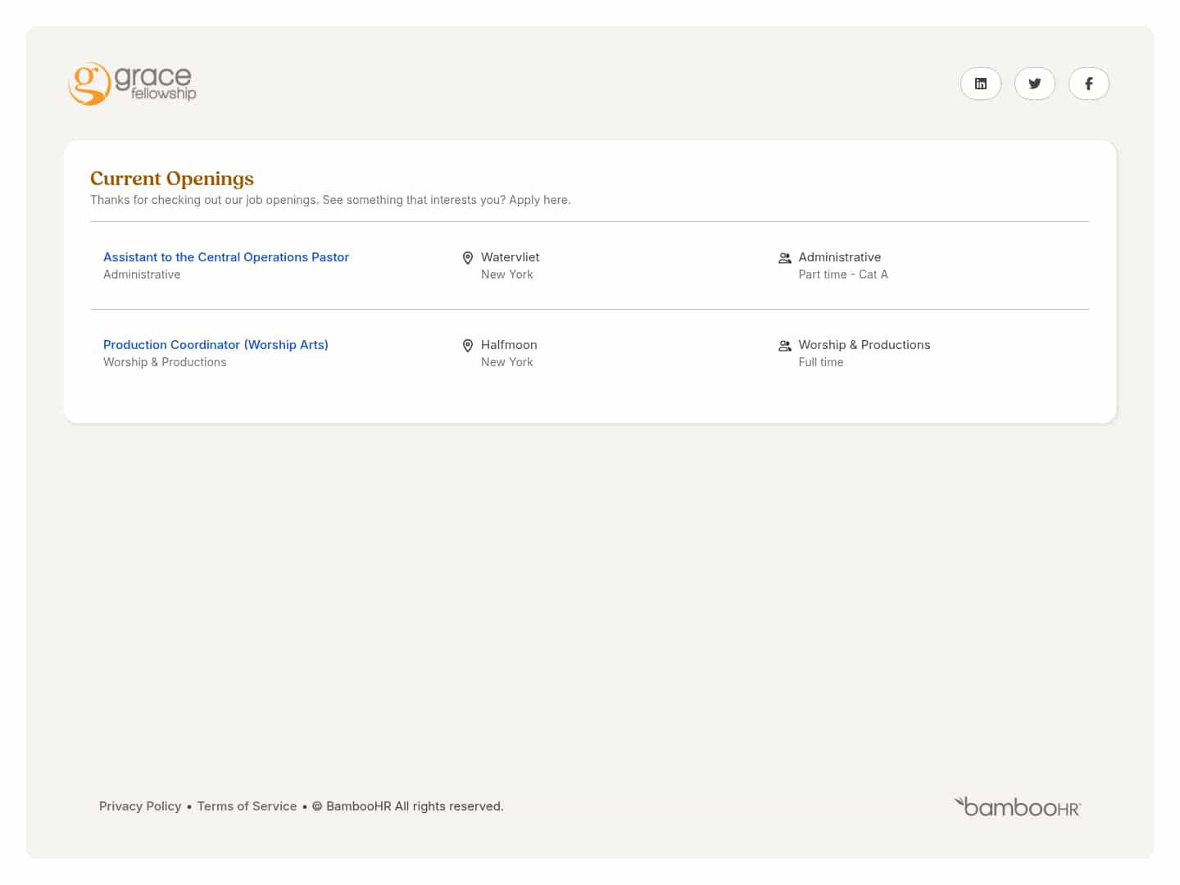The height and width of the screenshot is (885, 1180).
Task: Open the Twitter social icon
Action: click(x=1034, y=84)
